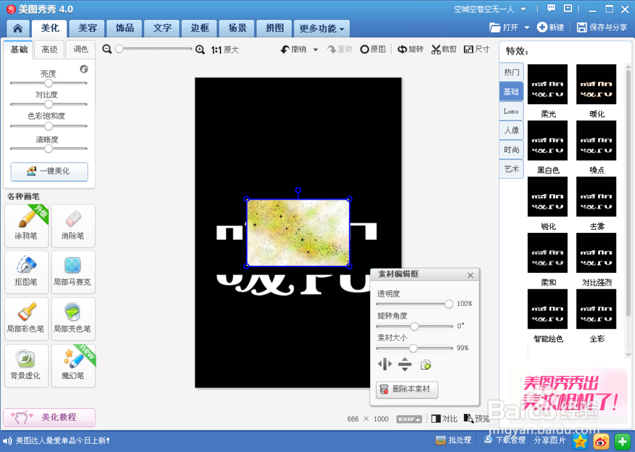
Task: Switch to the 边框 tab
Action: click(x=199, y=29)
